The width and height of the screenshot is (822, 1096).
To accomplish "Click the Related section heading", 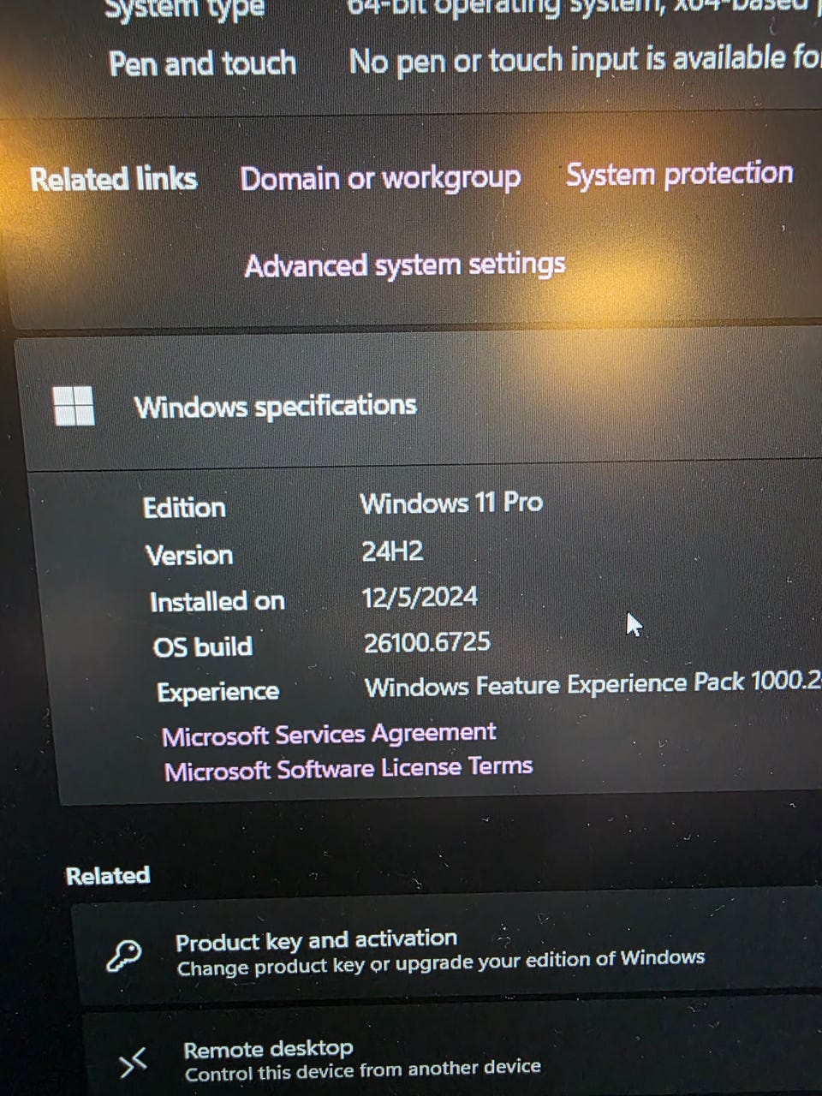I will click(x=108, y=875).
